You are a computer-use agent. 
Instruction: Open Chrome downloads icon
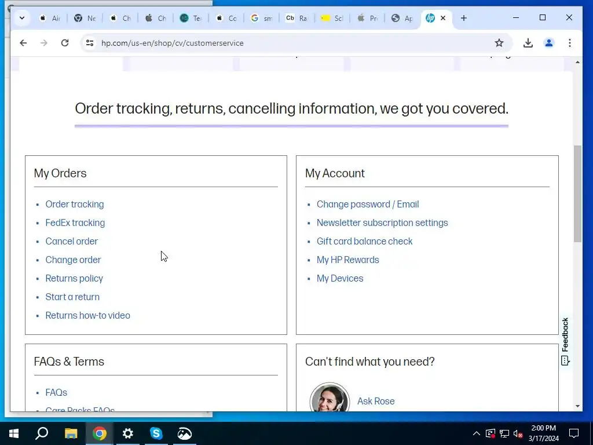528,43
